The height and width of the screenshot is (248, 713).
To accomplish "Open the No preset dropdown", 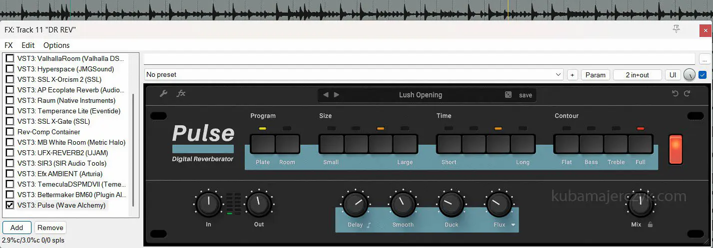I will tap(354, 75).
